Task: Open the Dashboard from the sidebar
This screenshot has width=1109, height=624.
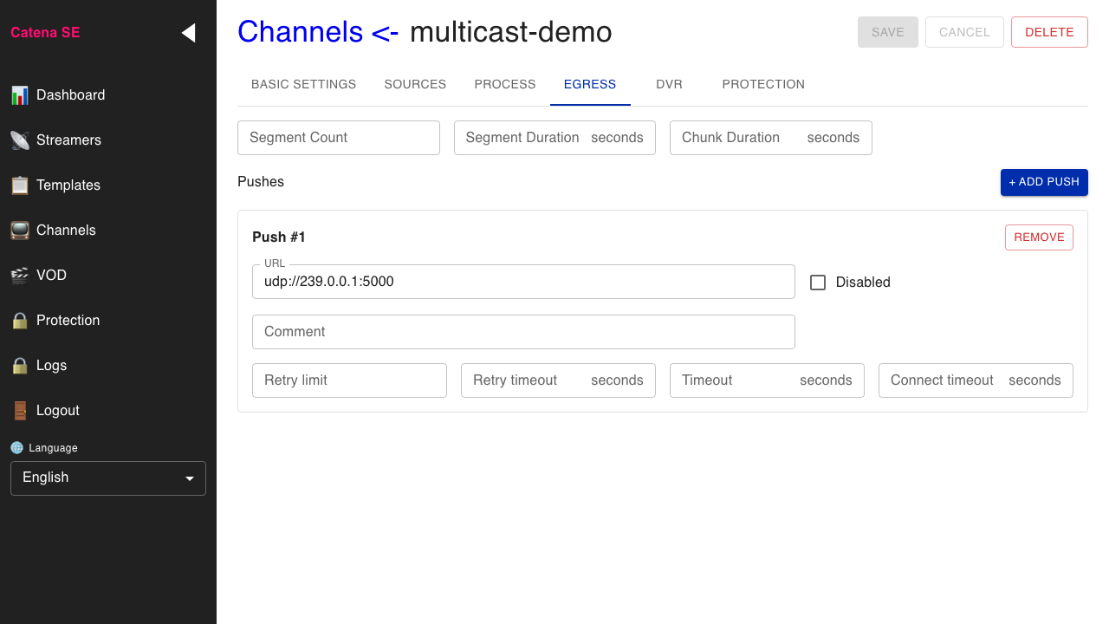Action: (70, 94)
